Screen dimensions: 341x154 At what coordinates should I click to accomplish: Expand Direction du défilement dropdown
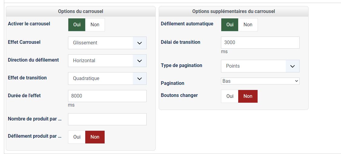[107, 61]
